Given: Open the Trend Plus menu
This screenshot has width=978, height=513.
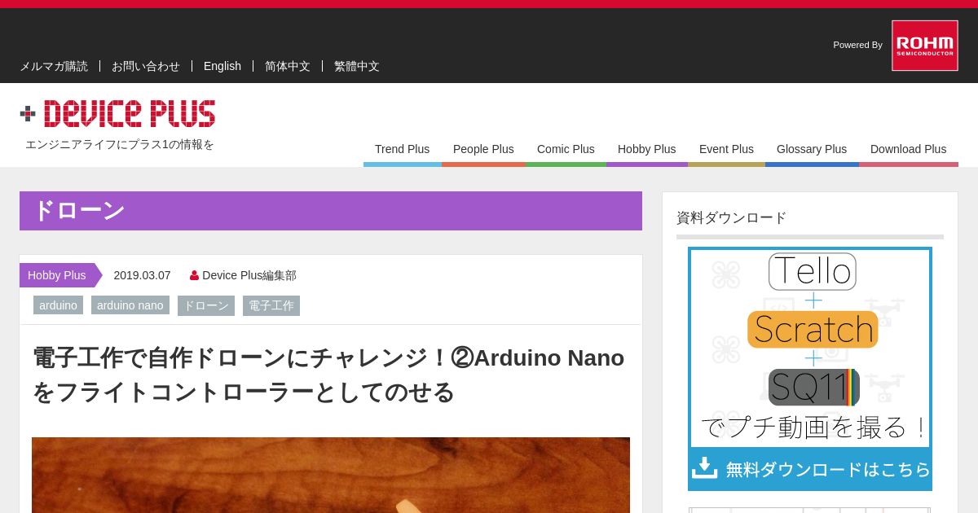Looking at the screenshot, I should click(402, 150).
